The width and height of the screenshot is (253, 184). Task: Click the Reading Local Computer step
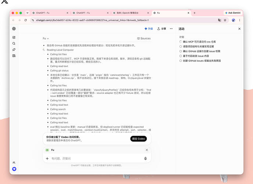pos(60,50)
